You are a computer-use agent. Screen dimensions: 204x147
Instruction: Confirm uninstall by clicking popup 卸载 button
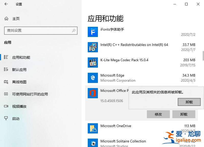tap(189, 102)
